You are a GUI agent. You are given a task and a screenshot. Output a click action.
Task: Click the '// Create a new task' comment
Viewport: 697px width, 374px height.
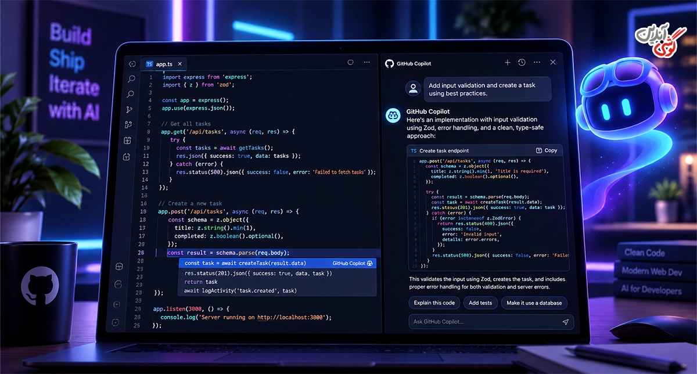point(191,204)
